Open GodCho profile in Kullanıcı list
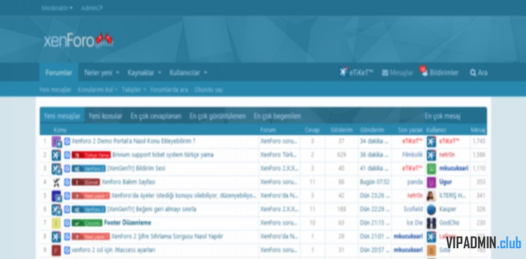The height and width of the screenshot is (259, 526). click(449, 222)
